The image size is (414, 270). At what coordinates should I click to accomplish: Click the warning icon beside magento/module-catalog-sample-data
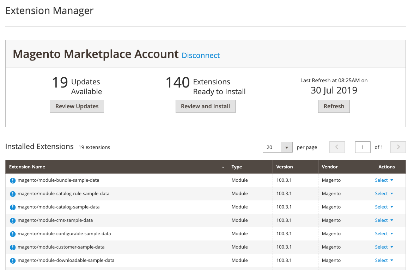[13, 207]
